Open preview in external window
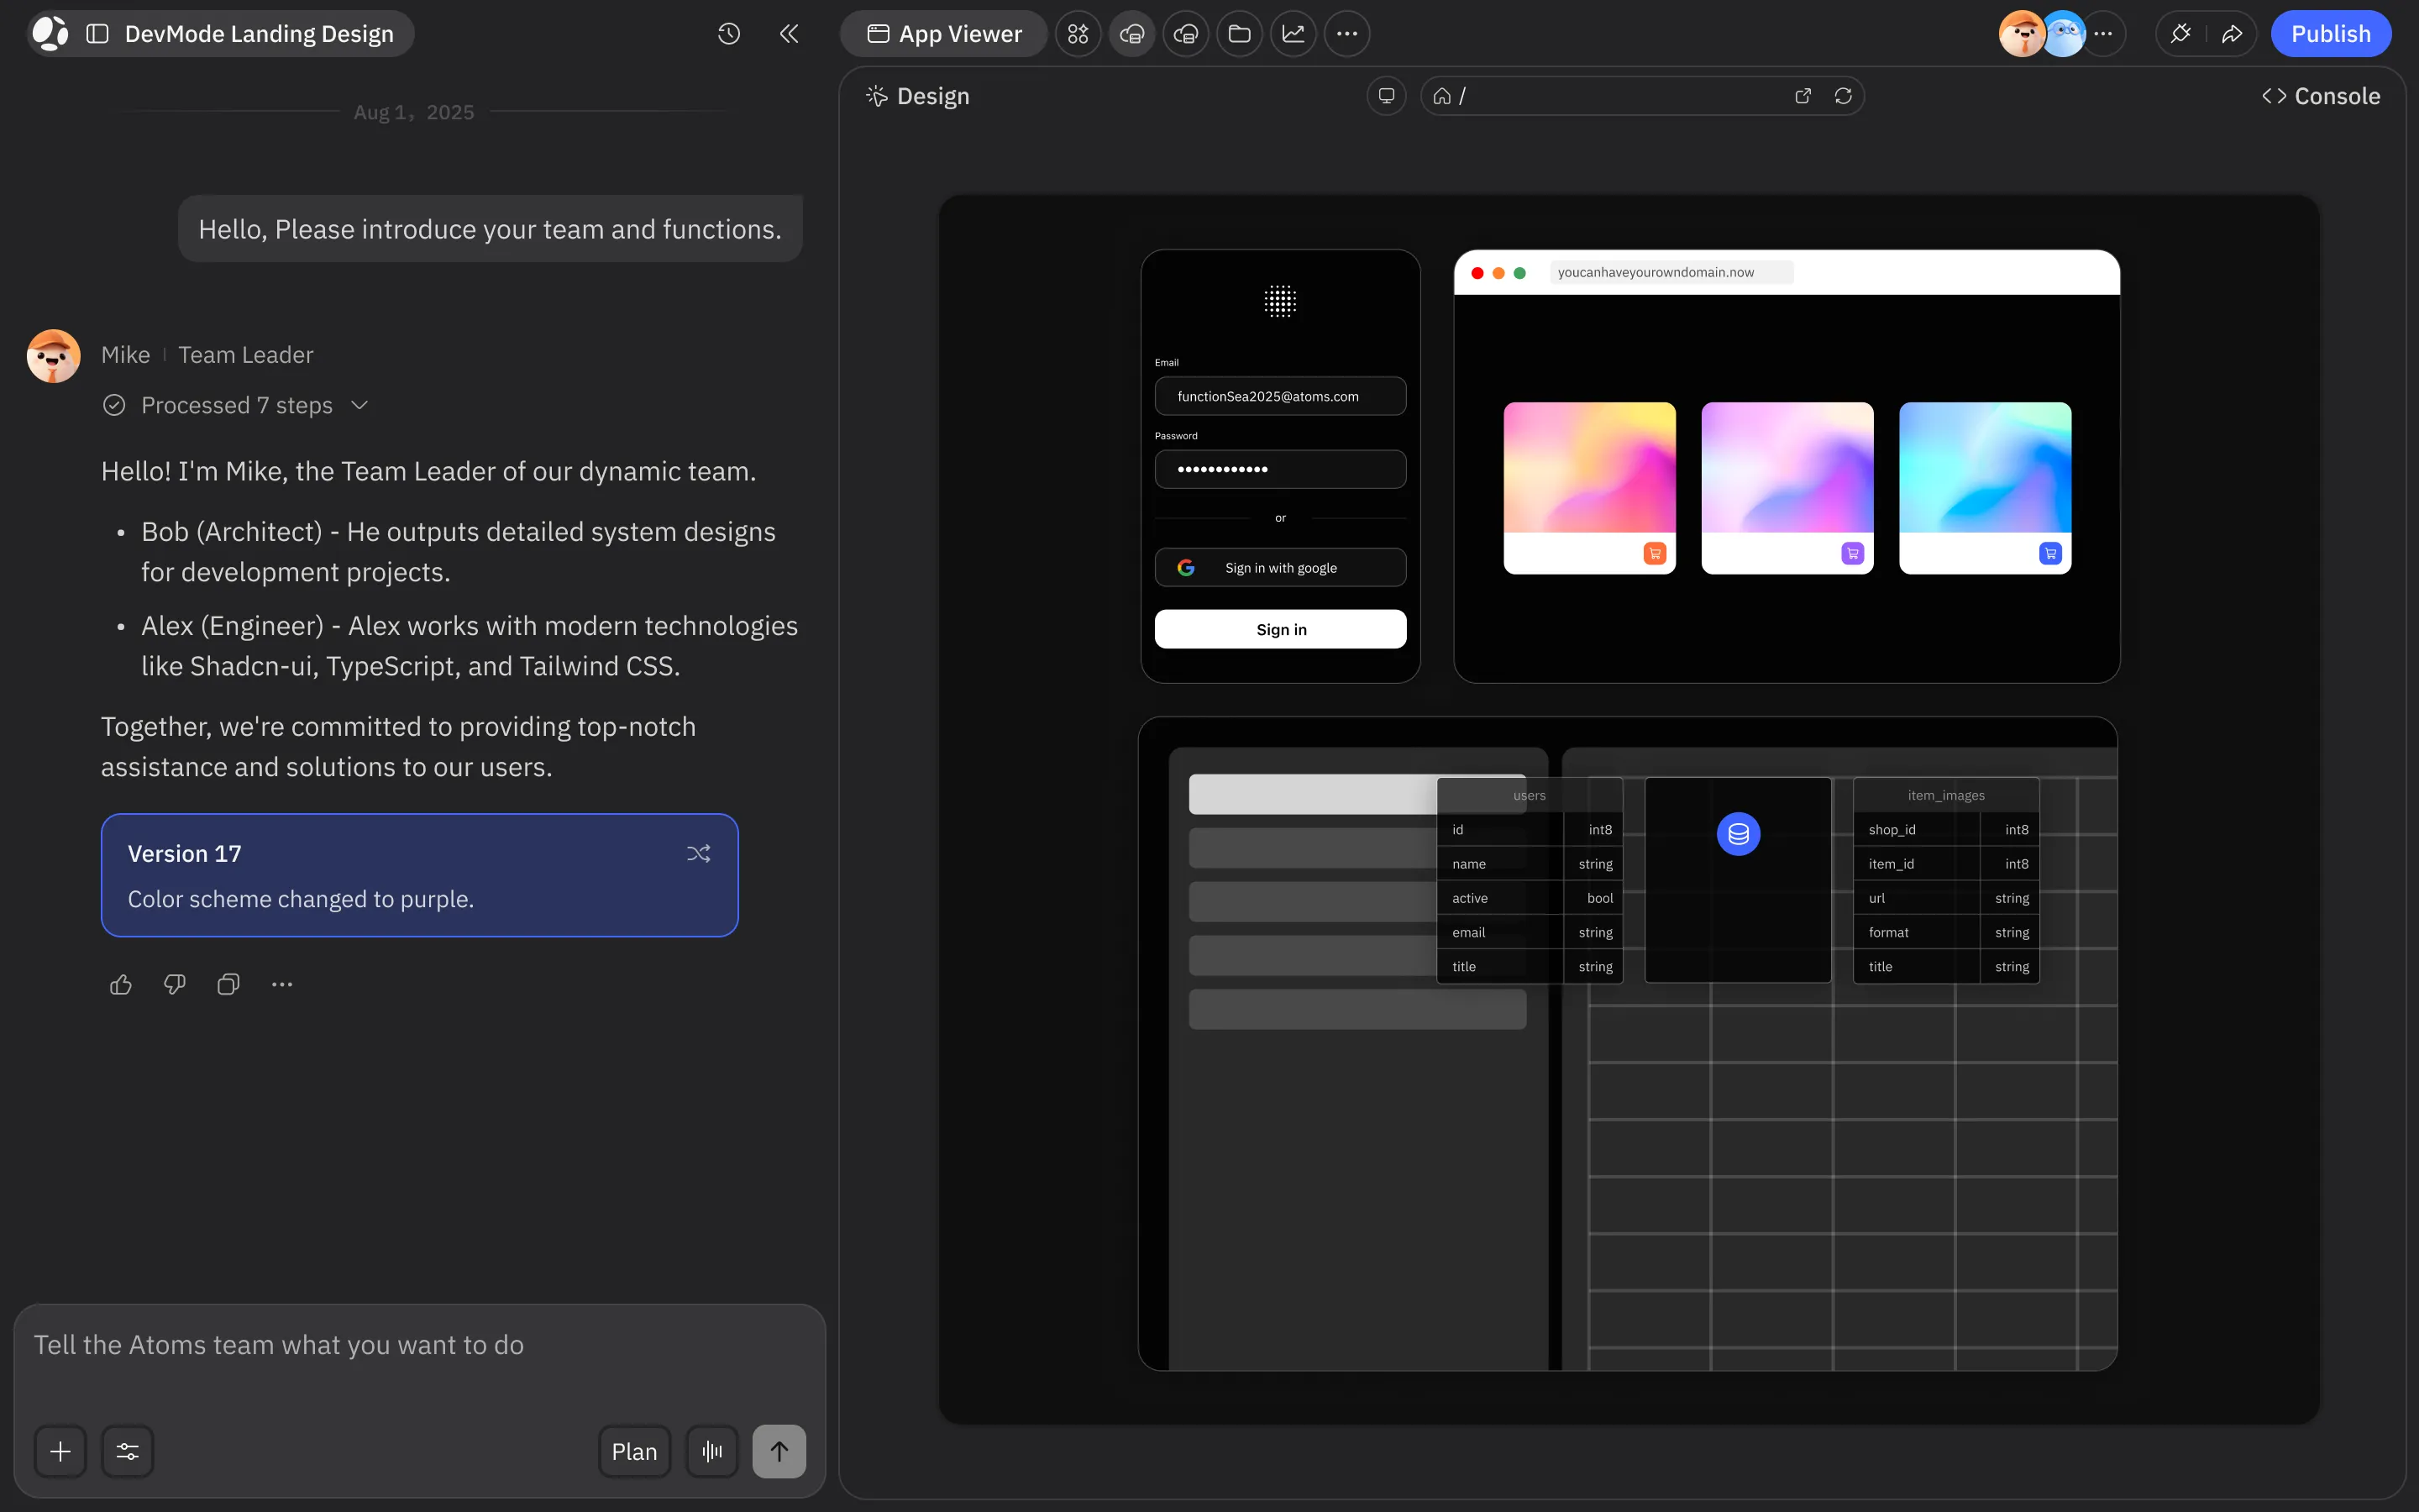This screenshot has height=1512, width=2419. coord(1802,95)
